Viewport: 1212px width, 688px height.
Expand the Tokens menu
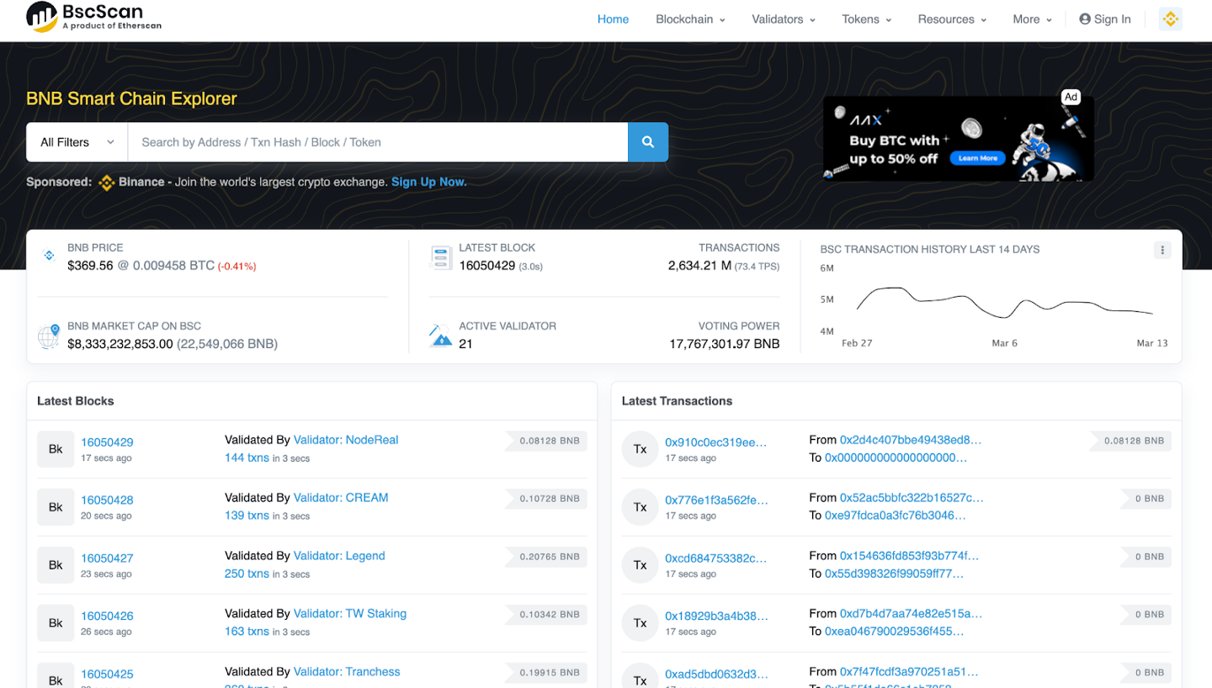(866, 19)
